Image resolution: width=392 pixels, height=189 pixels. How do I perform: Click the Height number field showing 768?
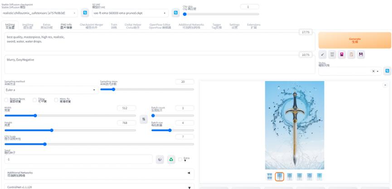click(126, 123)
